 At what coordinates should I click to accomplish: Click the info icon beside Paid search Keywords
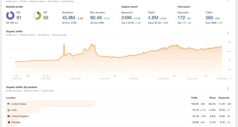tap(189, 12)
